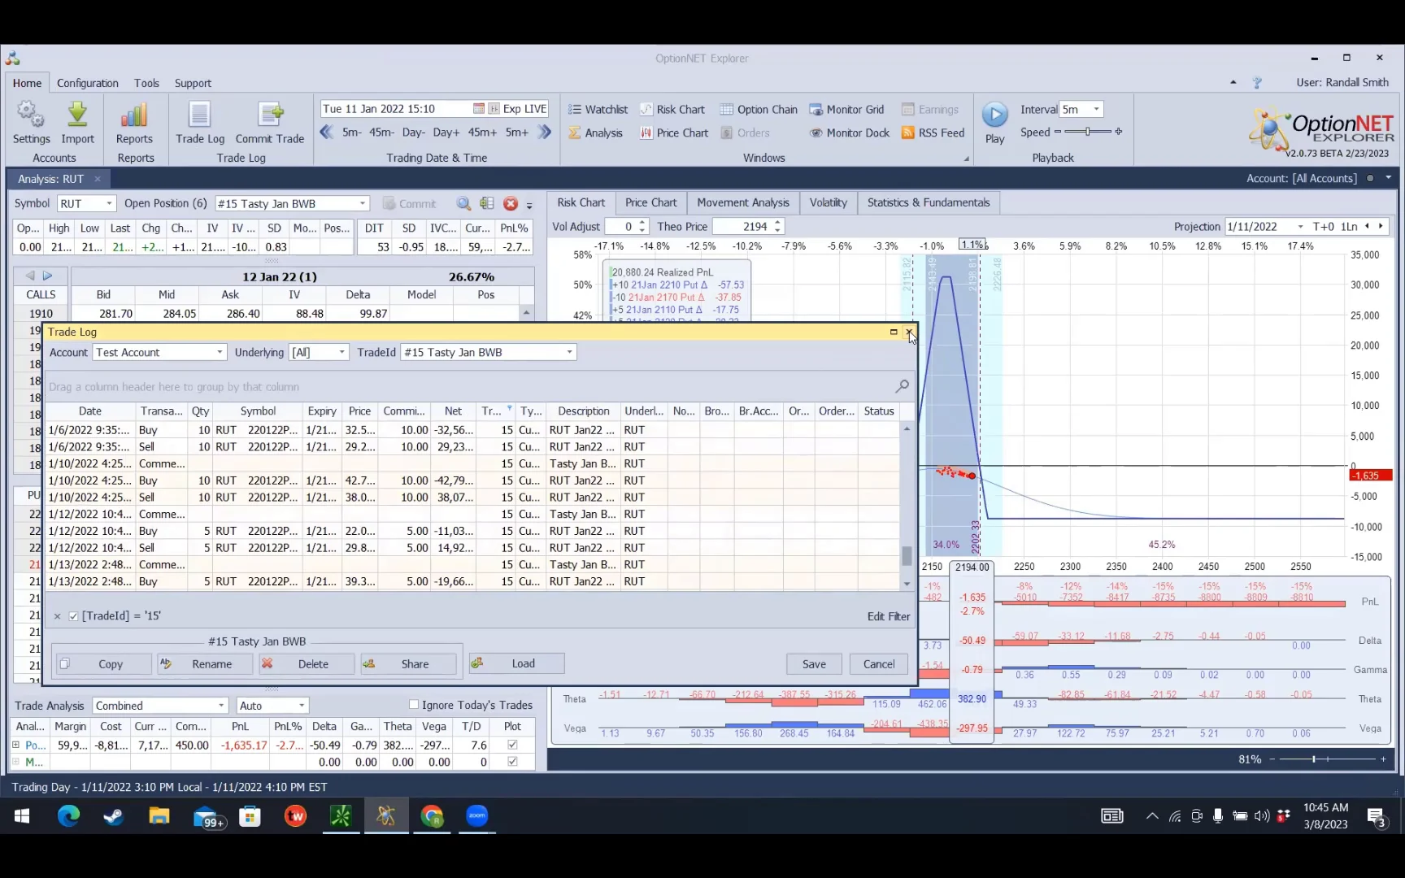The image size is (1405, 878).
Task: Toggle the TradeId = '15' filter checkbox
Action: (73, 616)
